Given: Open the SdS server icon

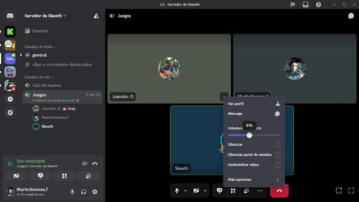Looking at the screenshot, I should (10, 59).
